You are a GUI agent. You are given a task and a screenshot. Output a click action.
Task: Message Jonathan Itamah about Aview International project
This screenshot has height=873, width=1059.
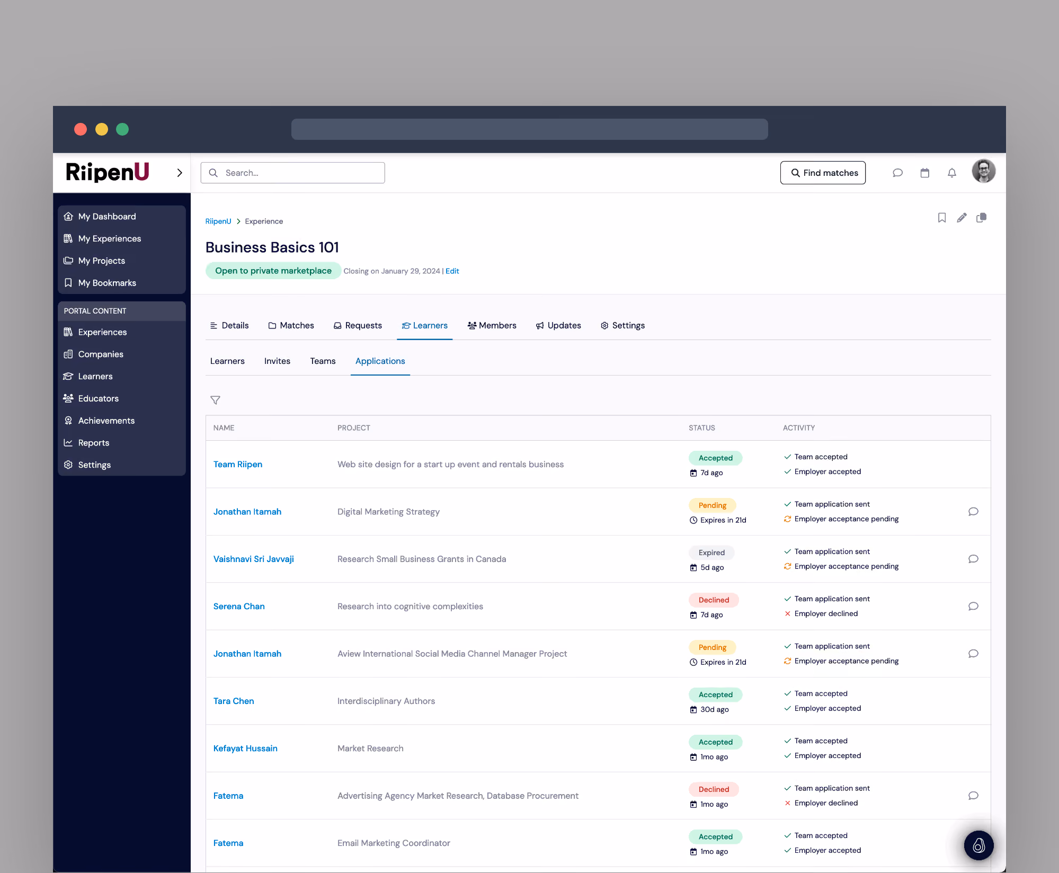click(973, 654)
